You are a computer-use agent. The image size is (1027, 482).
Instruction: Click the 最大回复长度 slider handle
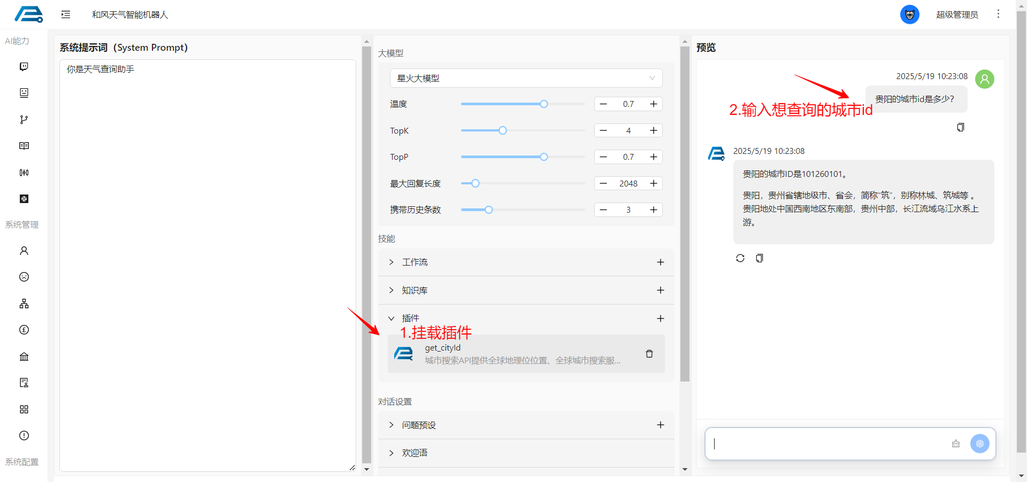[x=475, y=183]
